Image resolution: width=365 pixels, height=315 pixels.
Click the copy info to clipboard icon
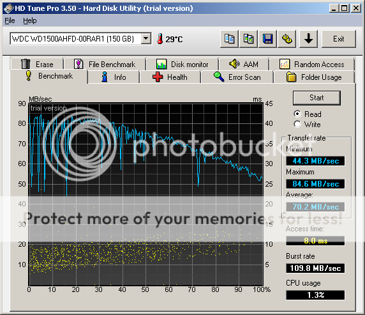point(229,39)
